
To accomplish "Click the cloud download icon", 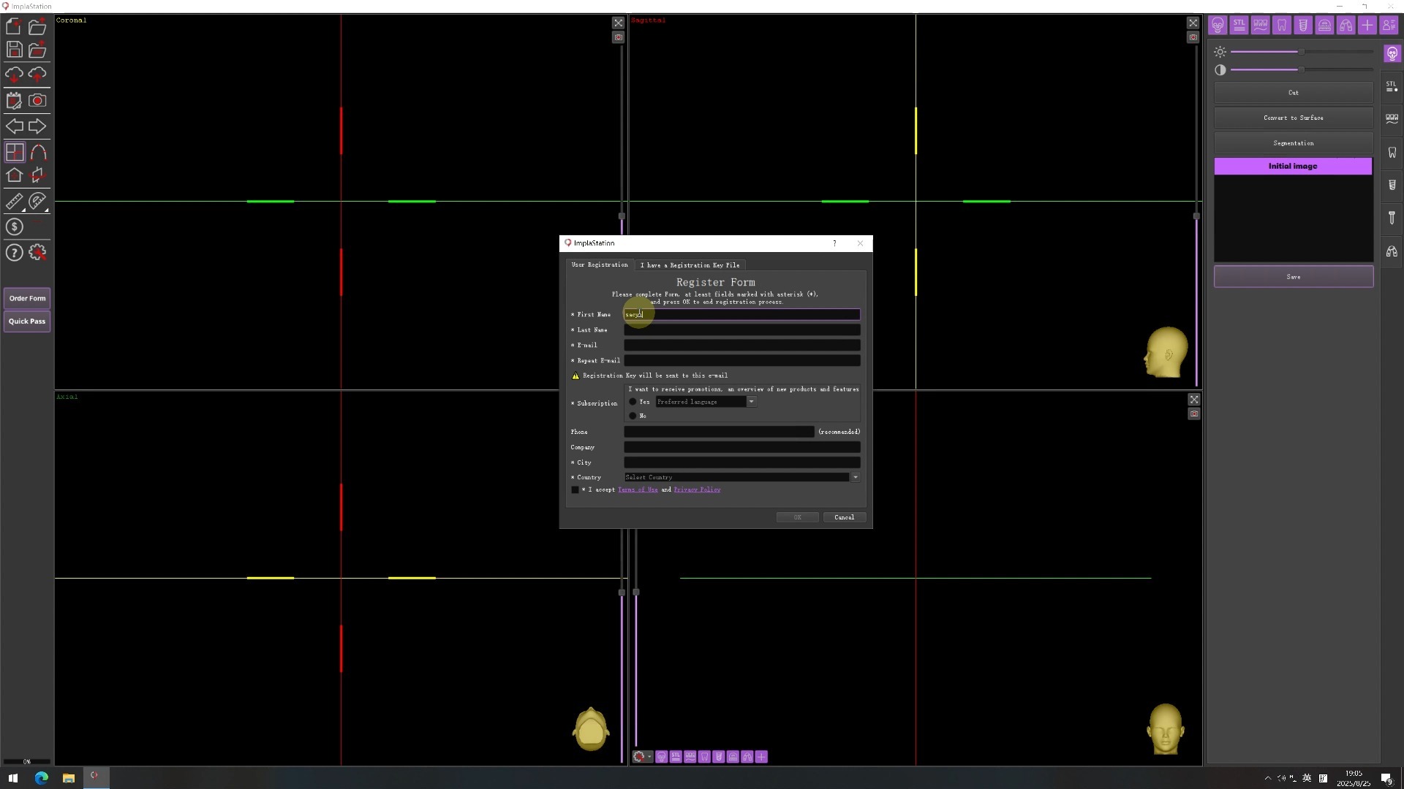I will point(14,74).
